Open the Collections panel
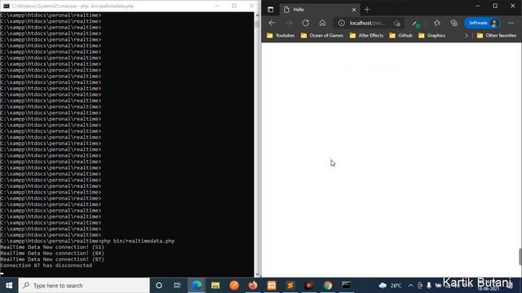The width and height of the screenshot is (522, 293). pyautogui.click(x=454, y=23)
